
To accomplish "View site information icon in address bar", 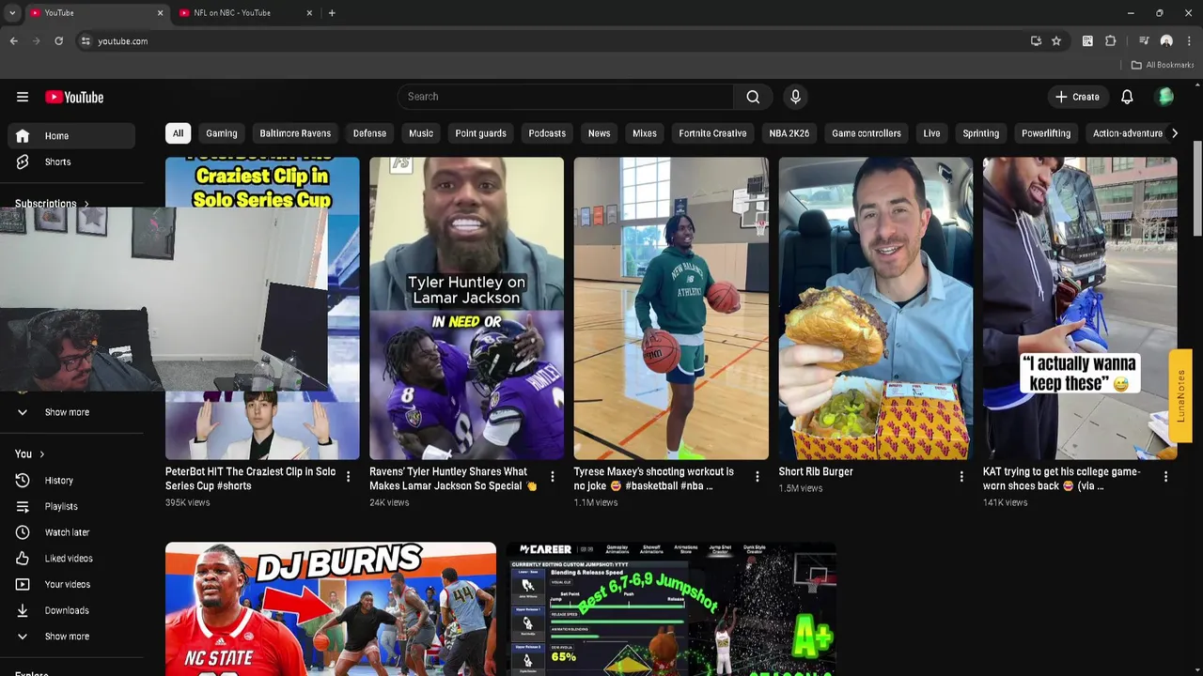I will (x=86, y=41).
